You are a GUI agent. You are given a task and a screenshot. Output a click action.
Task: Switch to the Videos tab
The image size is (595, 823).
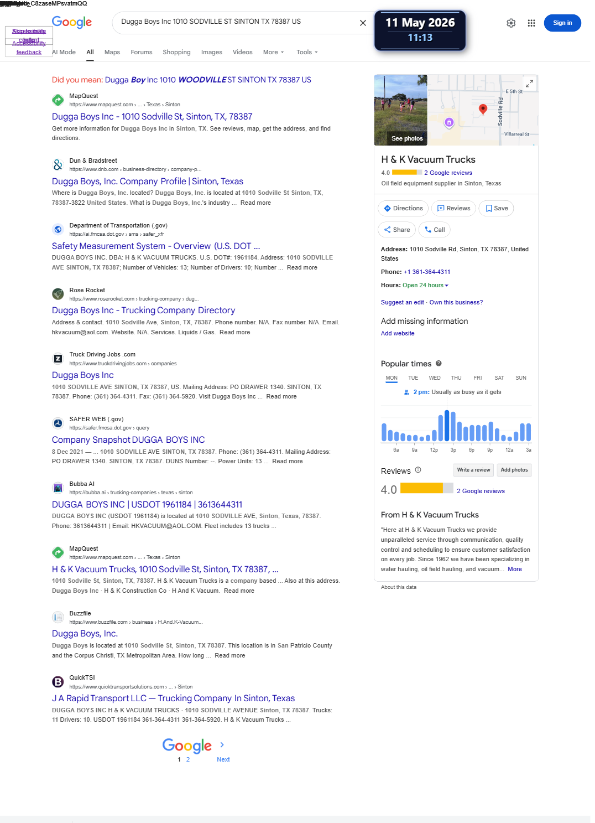(242, 52)
